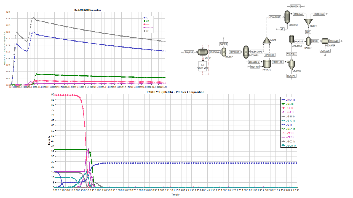Select the BIOMASS feed stream label
The image size is (353, 198).
coord(189,52)
